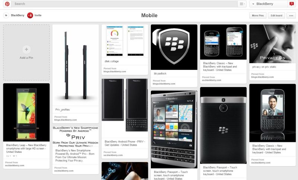Open the more options ellipsis button

pyautogui.click(x=291, y=16)
